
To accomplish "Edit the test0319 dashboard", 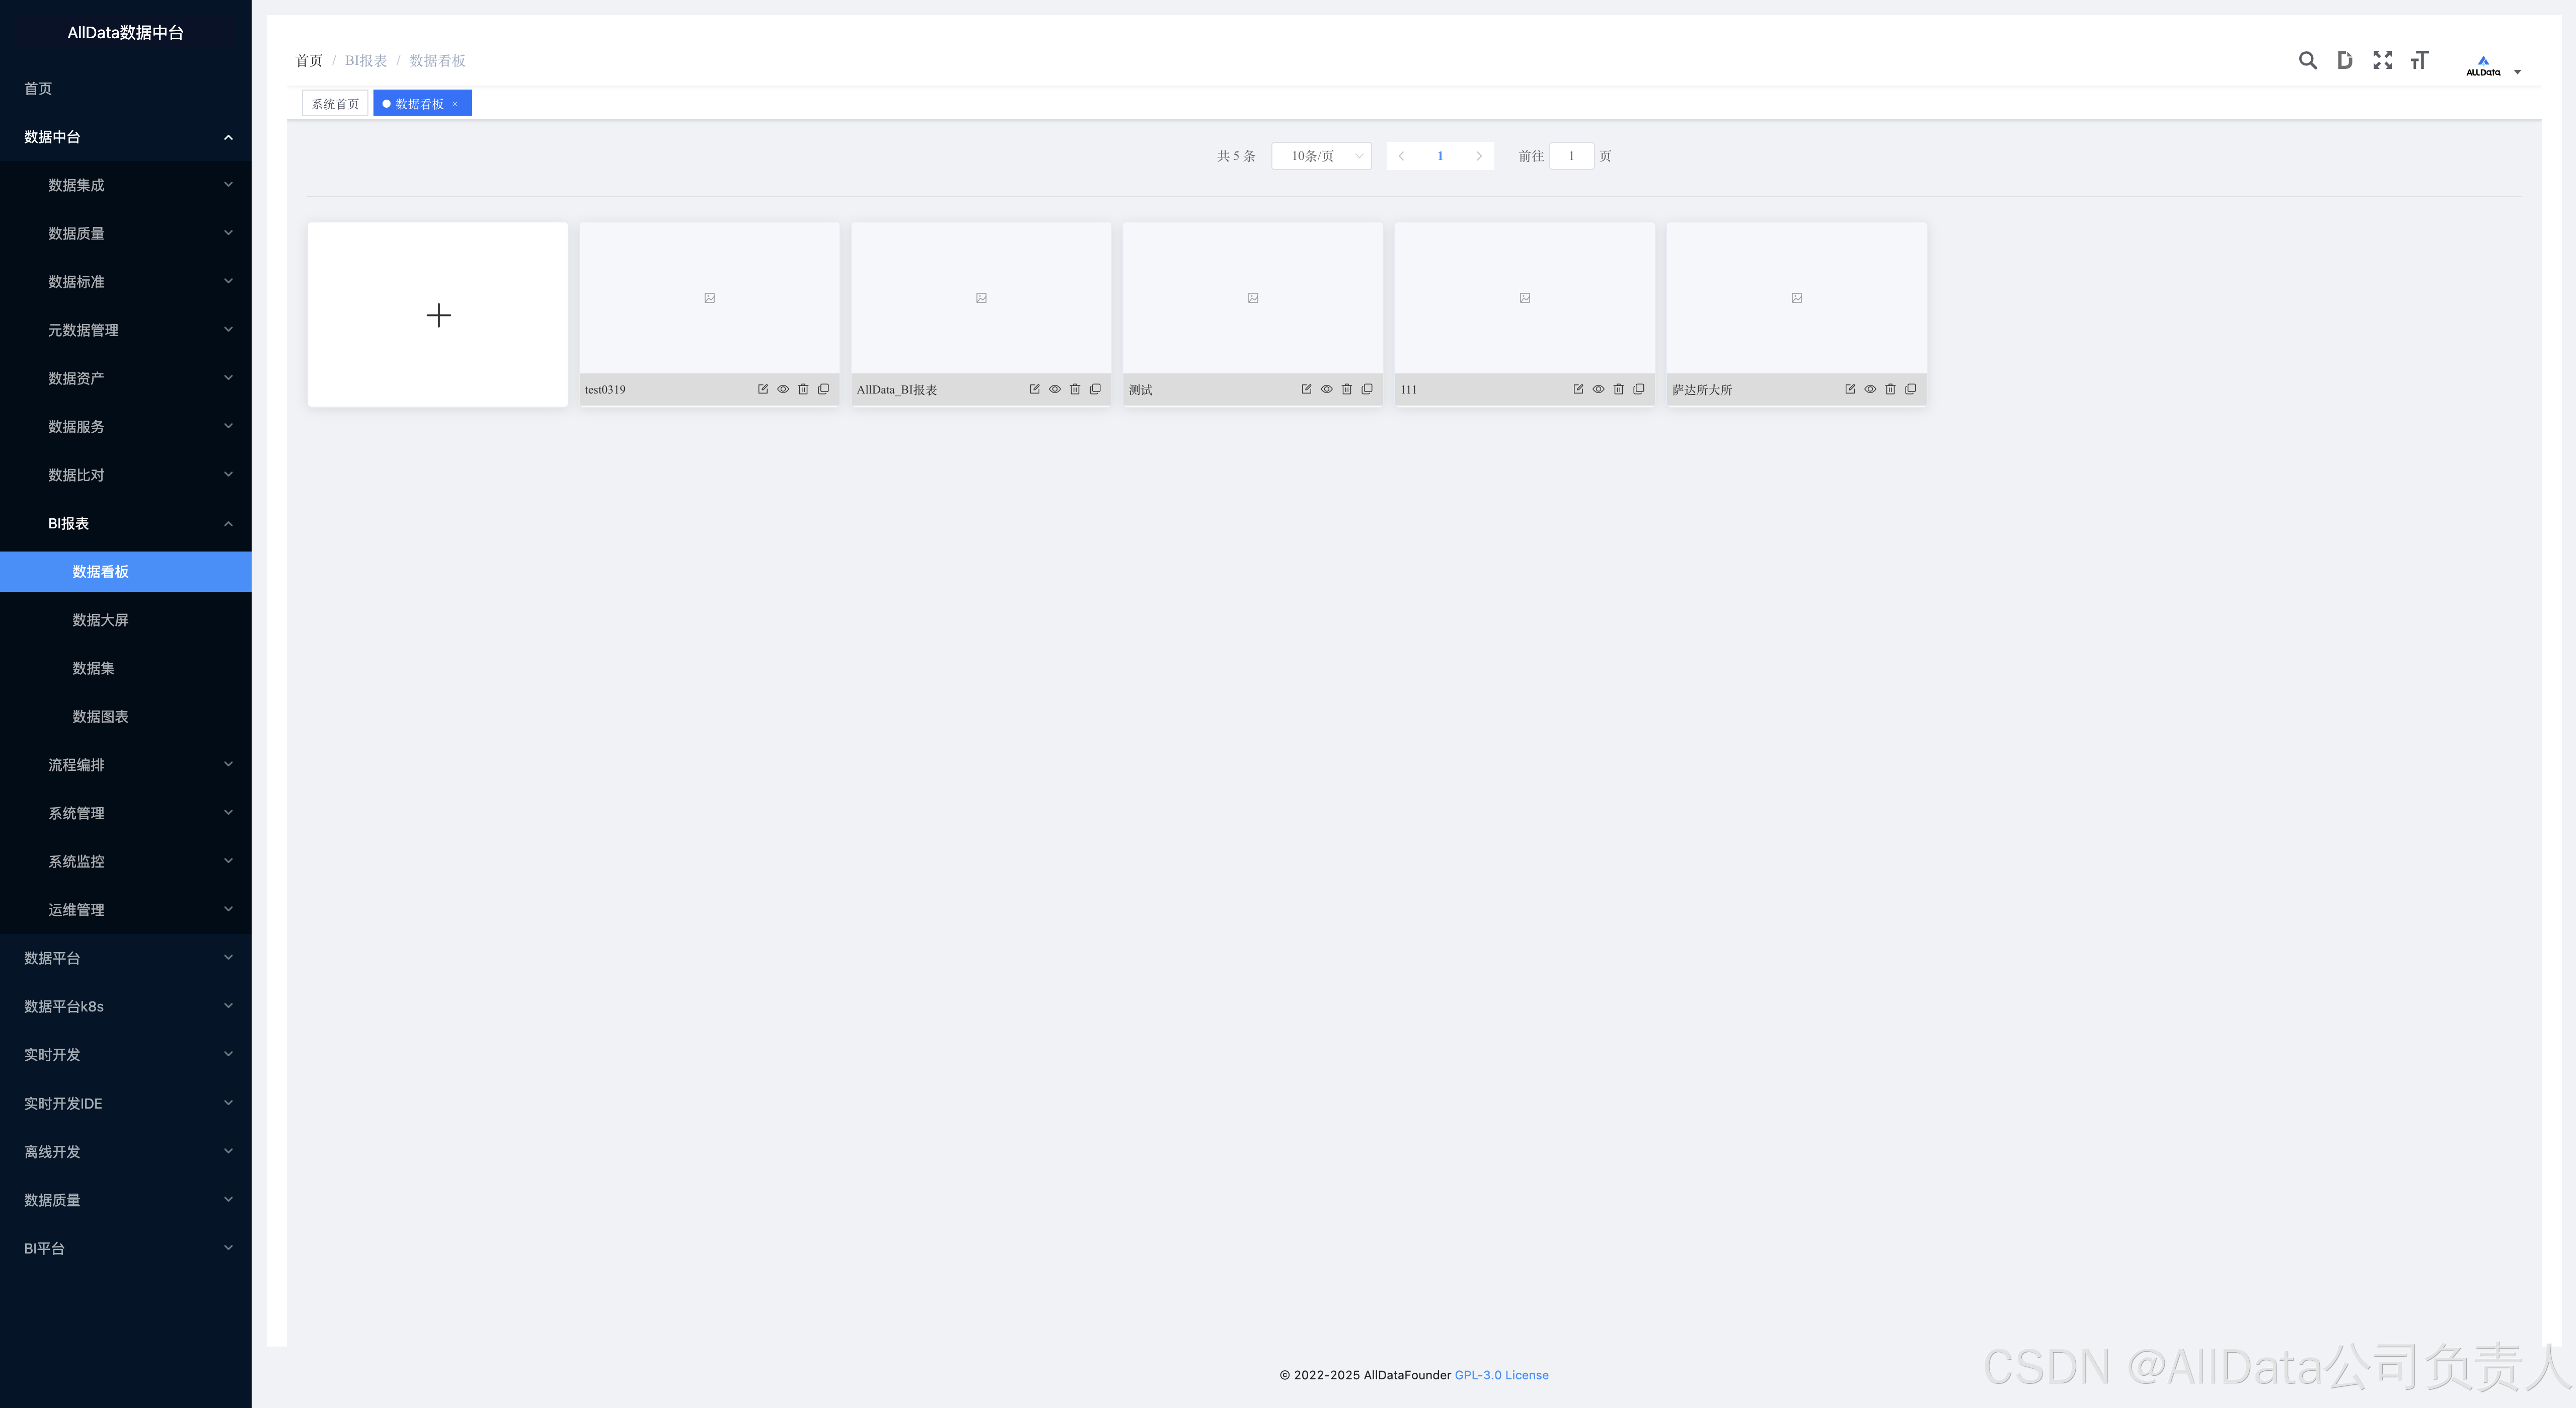I will pos(763,389).
